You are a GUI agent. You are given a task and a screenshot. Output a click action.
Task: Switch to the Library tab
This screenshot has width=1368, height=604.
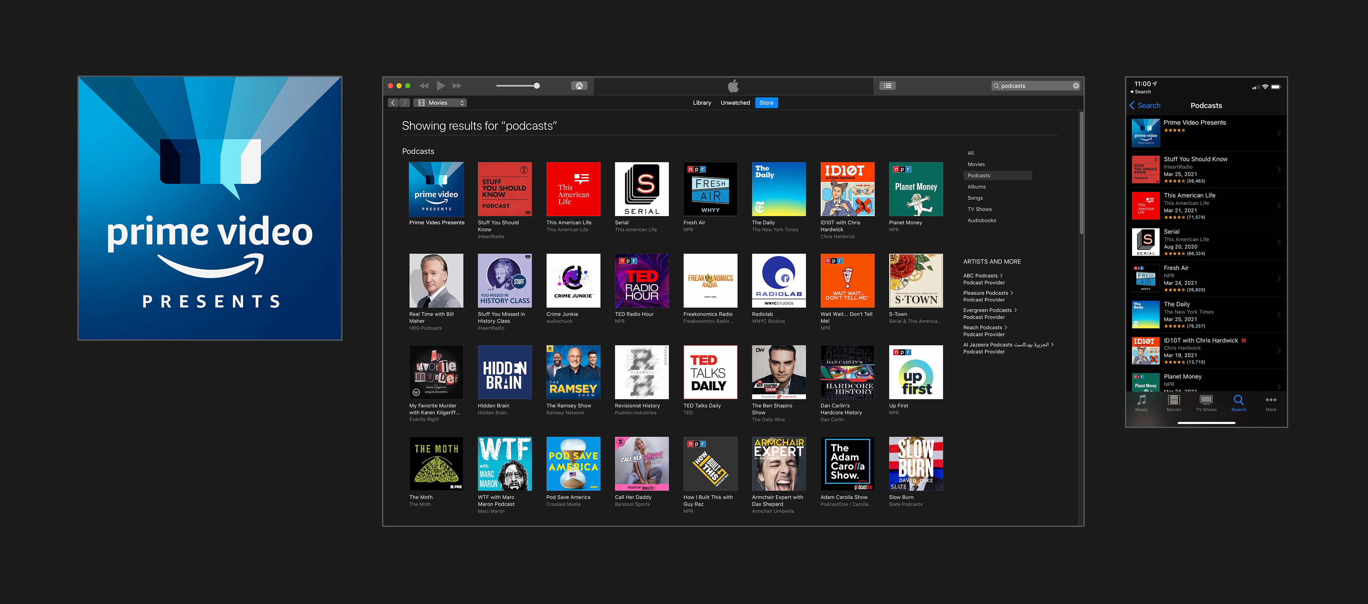click(x=701, y=103)
